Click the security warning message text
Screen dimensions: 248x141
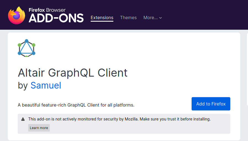(119, 119)
